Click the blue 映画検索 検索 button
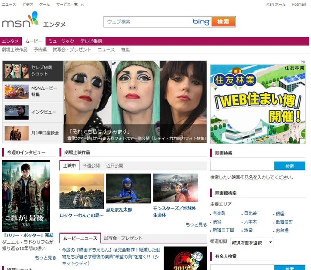 [x=290, y=166]
